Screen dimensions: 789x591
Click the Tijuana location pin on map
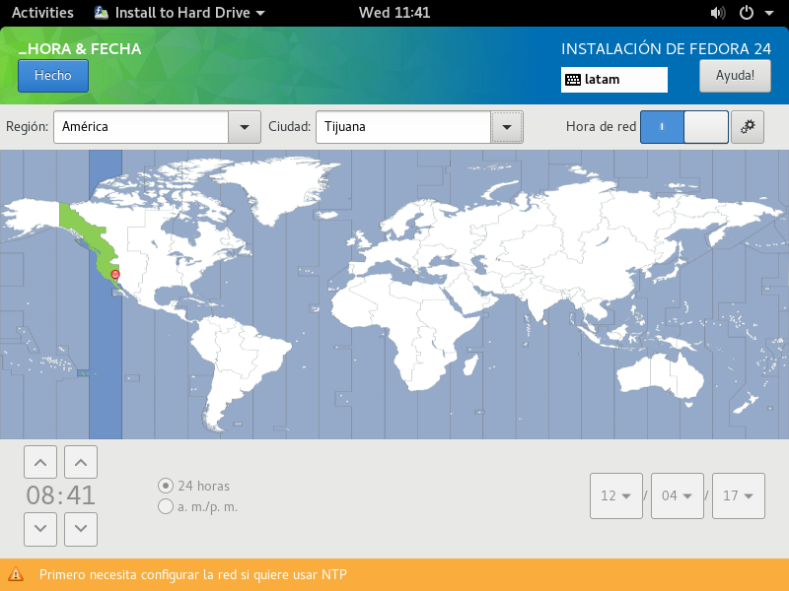(115, 275)
